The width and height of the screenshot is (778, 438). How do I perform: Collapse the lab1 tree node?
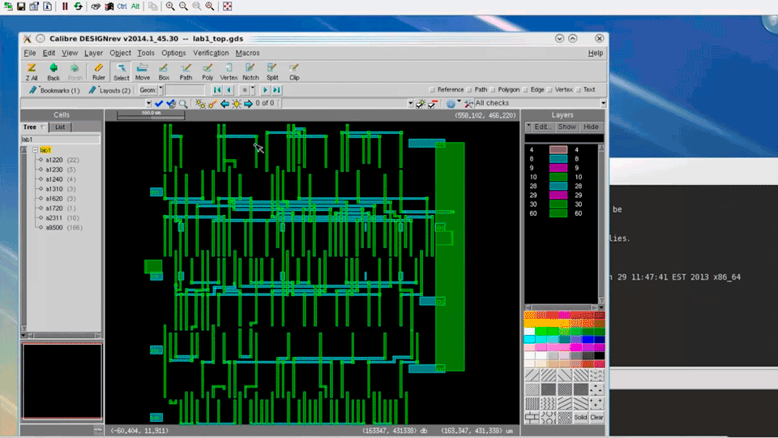pyautogui.click(x=35, y=150)
